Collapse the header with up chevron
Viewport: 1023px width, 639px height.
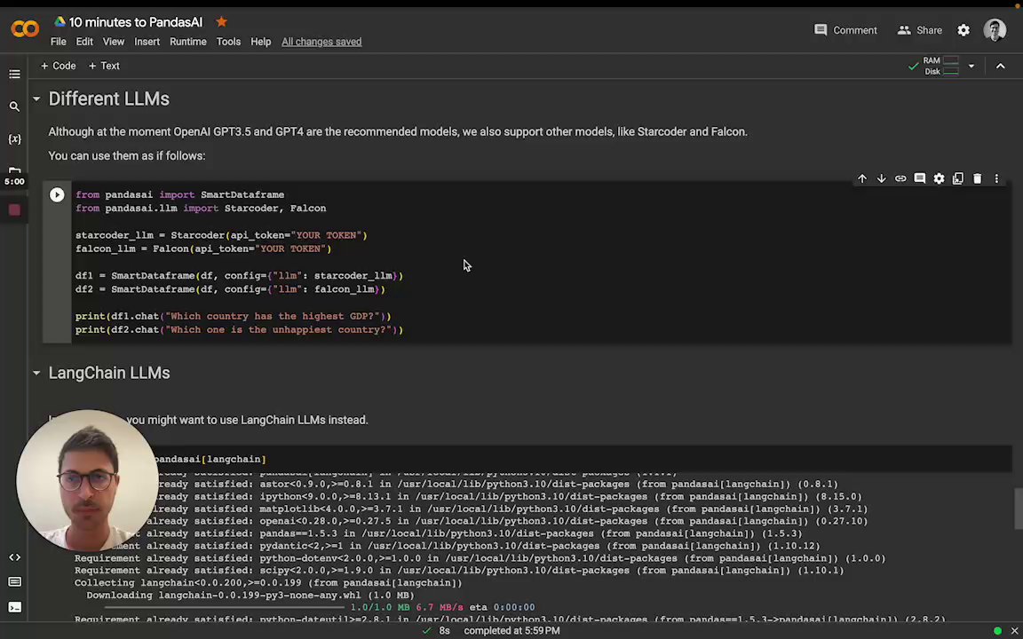1000,66
